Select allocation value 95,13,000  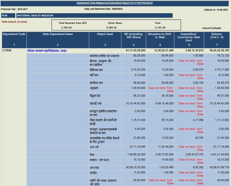click(167, 120)
